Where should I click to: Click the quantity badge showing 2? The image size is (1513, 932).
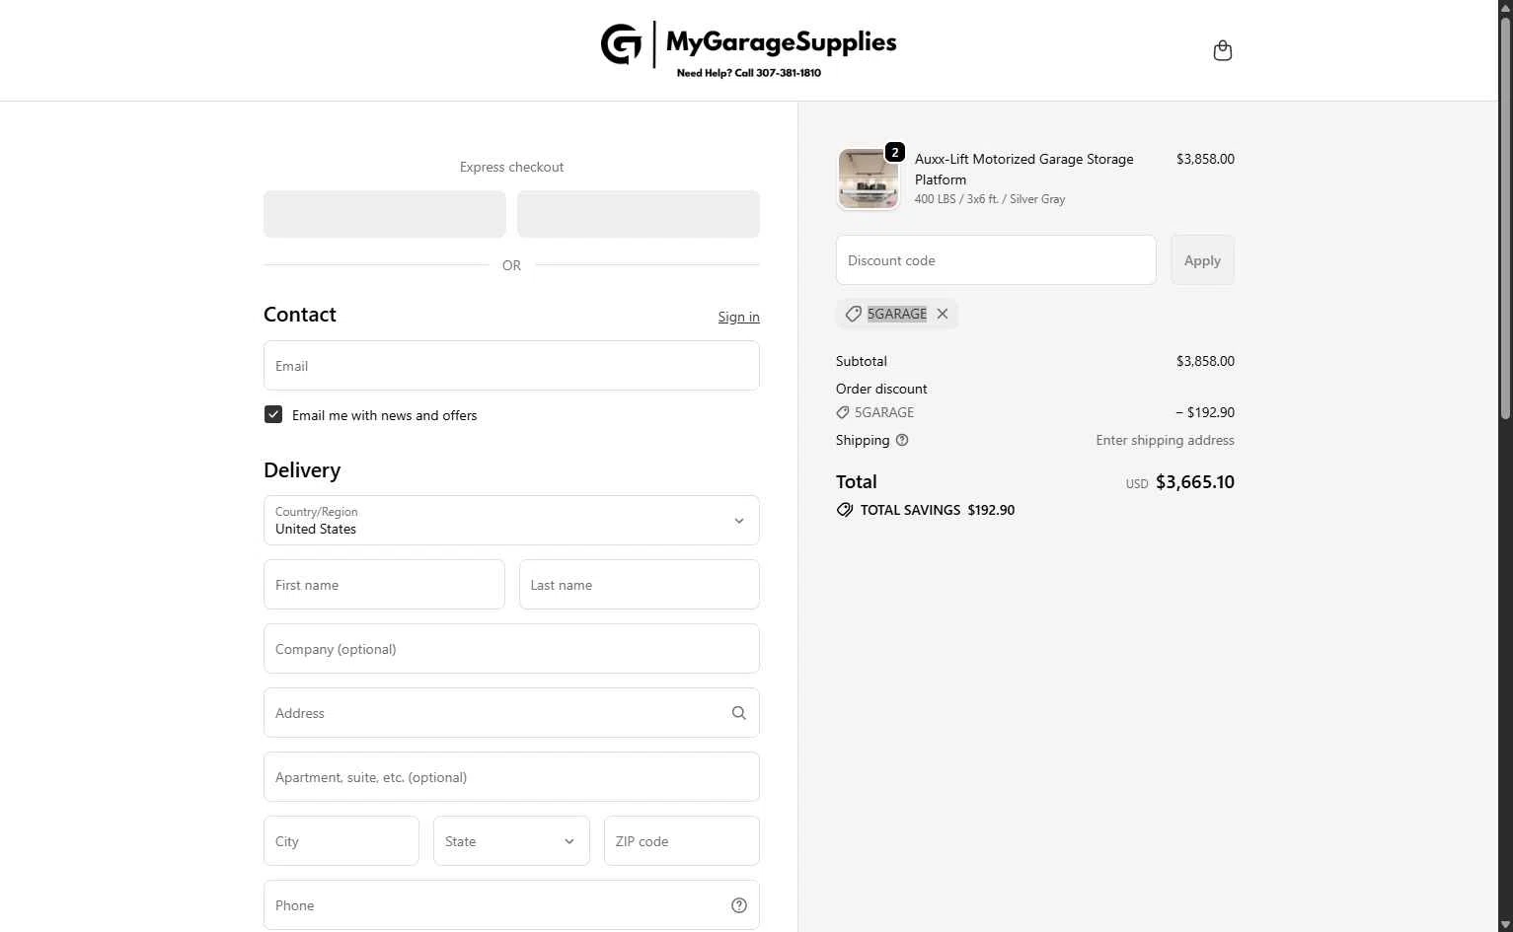[x=895, y=152]
